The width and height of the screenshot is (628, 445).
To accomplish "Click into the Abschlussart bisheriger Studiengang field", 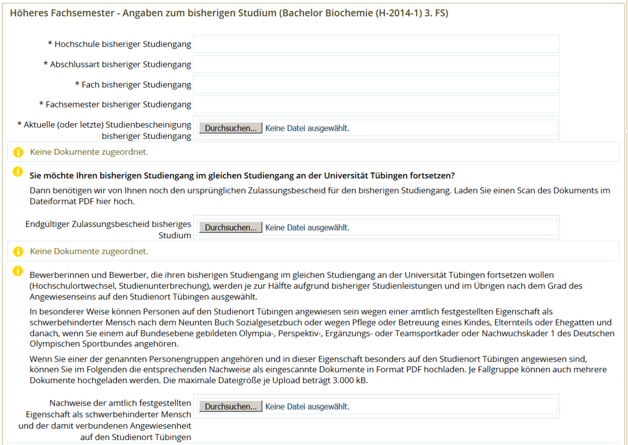I will [x=376, y=64].
